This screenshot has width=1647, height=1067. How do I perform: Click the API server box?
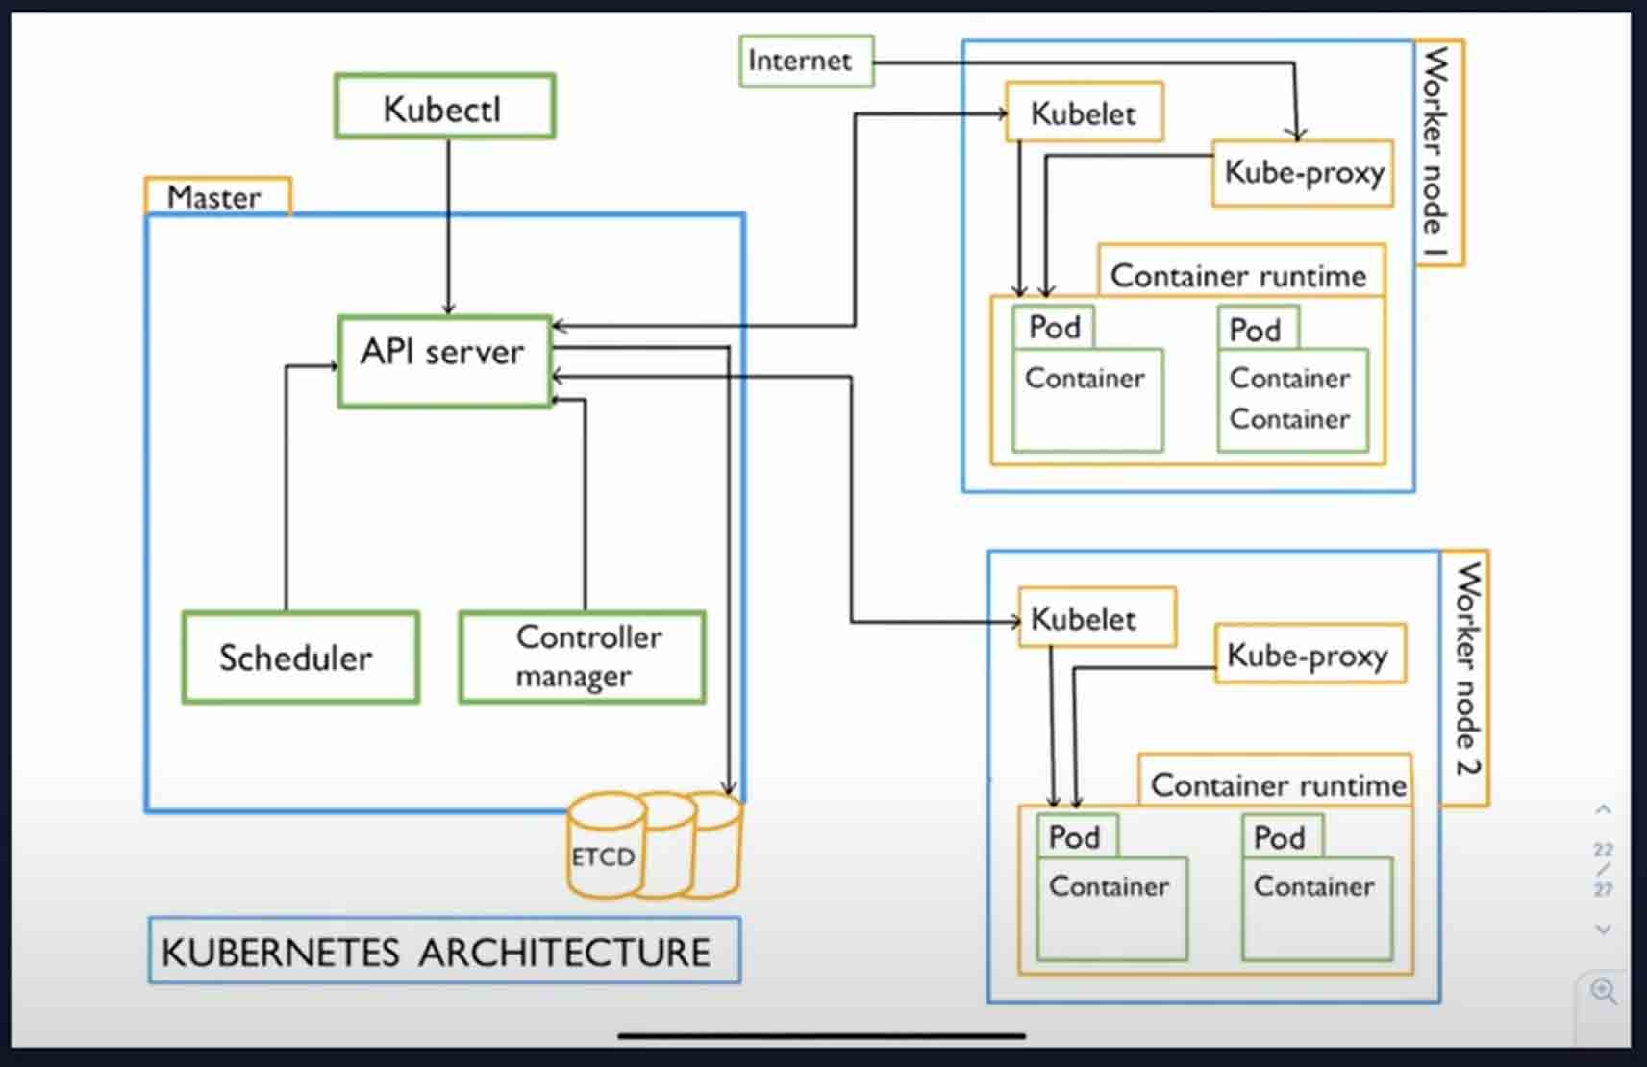444,361
